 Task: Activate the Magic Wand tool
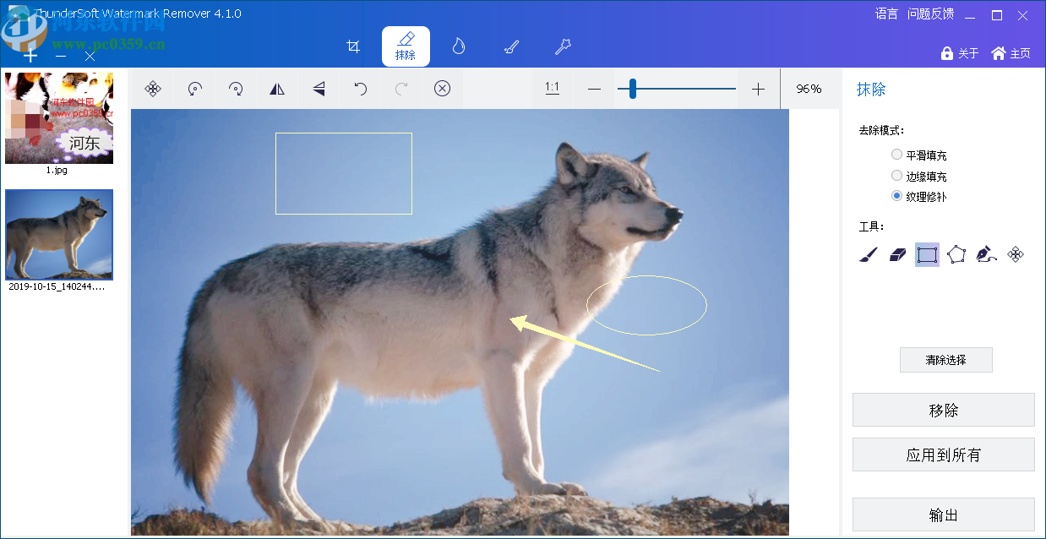point(563,46)
